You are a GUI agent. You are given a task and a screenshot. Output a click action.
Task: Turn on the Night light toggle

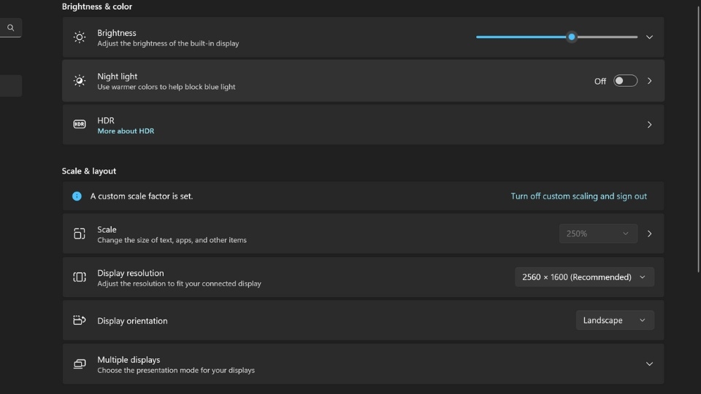(x=625, y=81)
